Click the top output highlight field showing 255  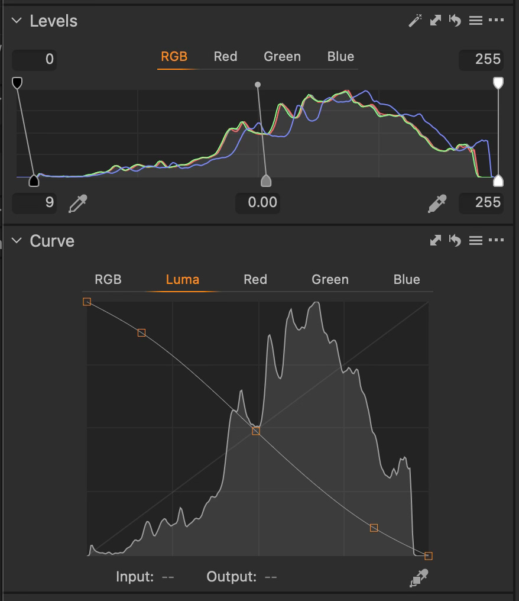(481, 59)
